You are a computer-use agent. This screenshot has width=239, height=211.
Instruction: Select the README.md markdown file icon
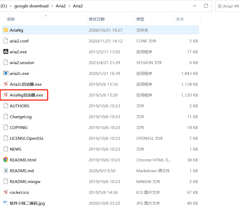tap(6, 171)
